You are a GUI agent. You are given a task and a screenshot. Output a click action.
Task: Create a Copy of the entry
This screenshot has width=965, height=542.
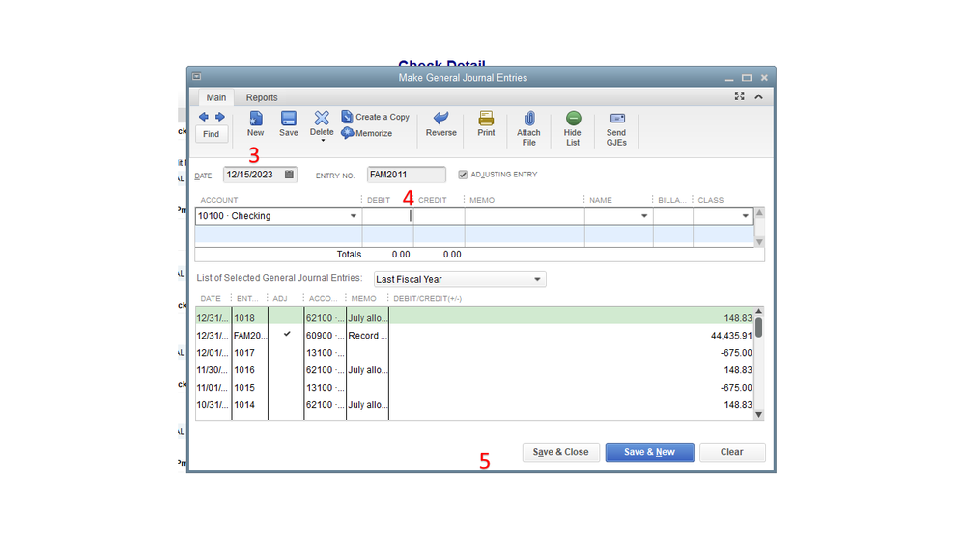376,117
